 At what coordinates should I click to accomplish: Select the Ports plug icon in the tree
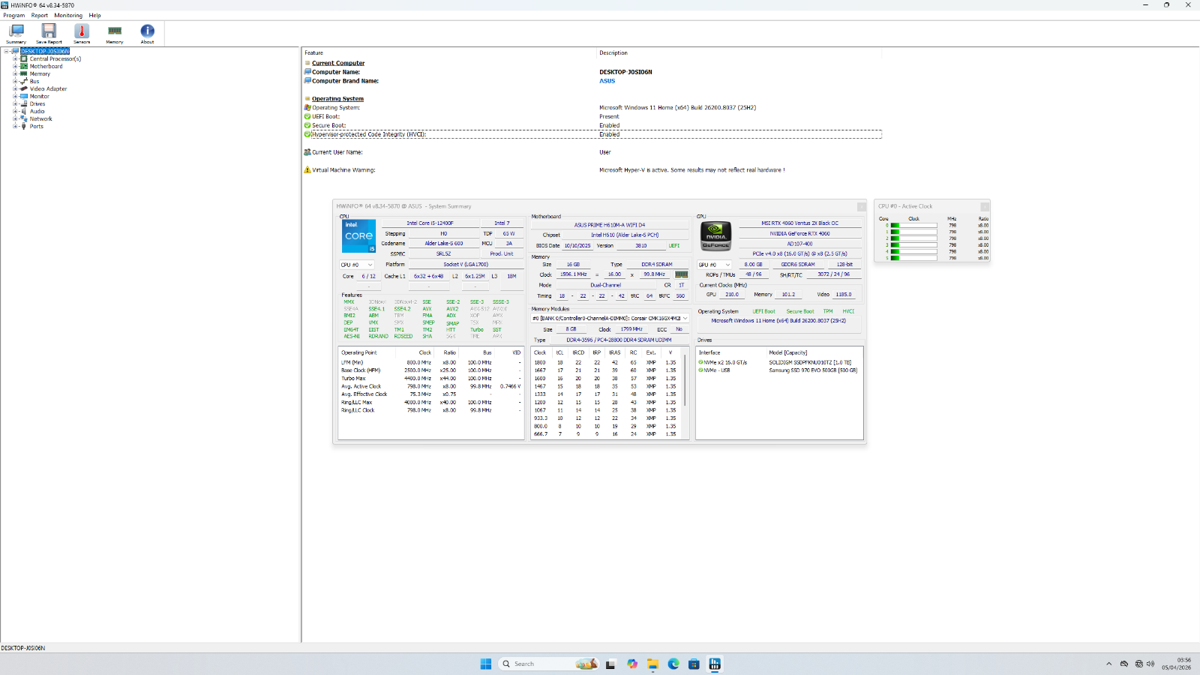coord(24,126)
